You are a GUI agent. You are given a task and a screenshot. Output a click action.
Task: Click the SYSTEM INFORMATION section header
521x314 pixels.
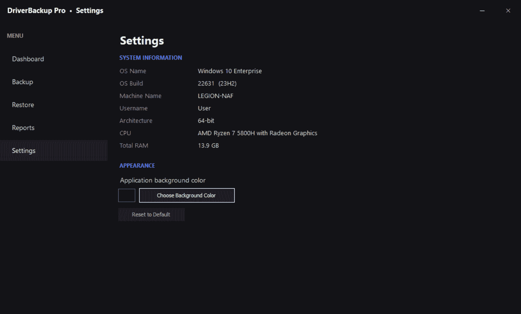[x=151, y=57]
